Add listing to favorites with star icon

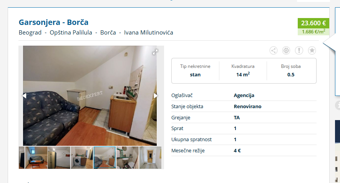click(312, 51)
